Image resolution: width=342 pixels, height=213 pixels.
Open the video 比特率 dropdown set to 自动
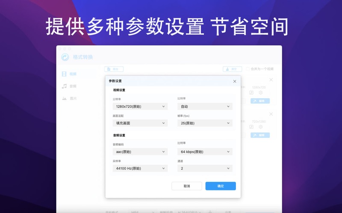[x=205, y=106]
